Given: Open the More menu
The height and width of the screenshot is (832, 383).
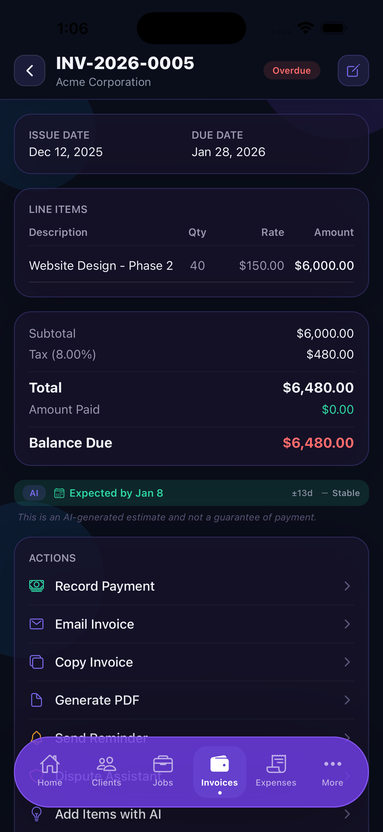Looking at the screenshot, I should pyautogui.click(x=332, y=772).
